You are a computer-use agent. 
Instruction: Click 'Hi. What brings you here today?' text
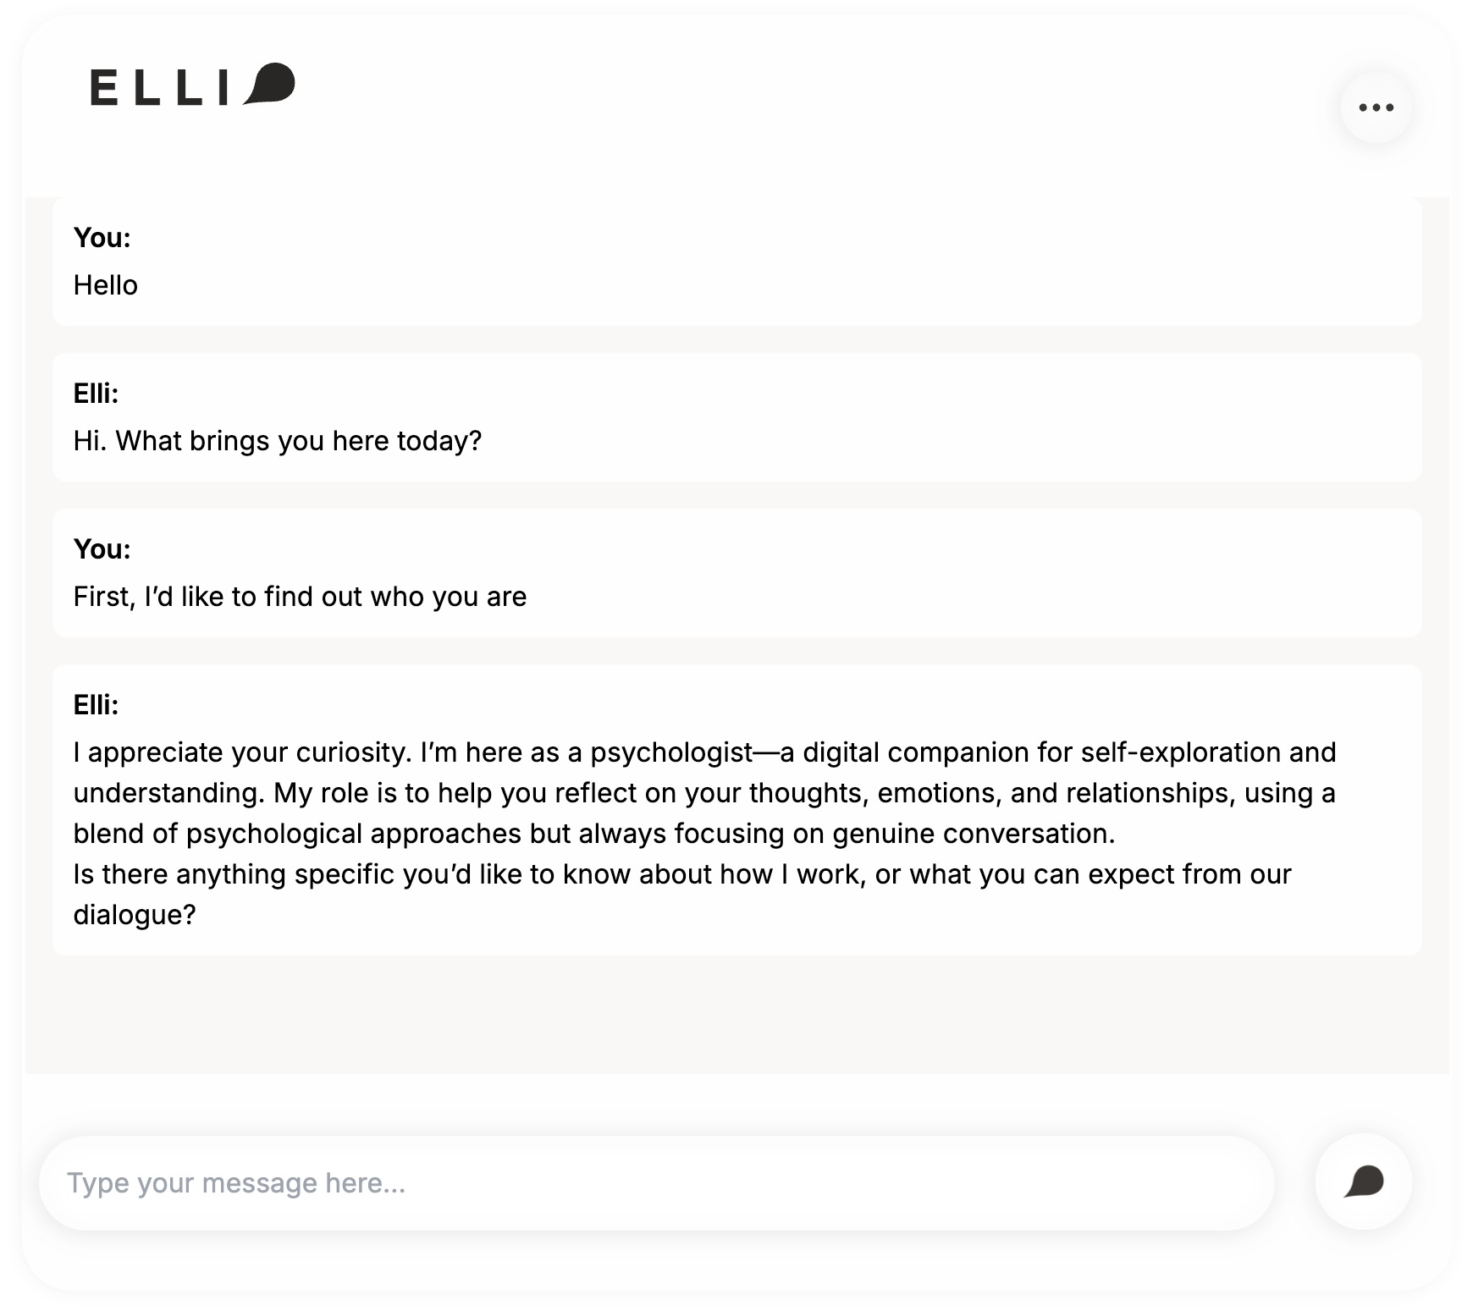277,441
